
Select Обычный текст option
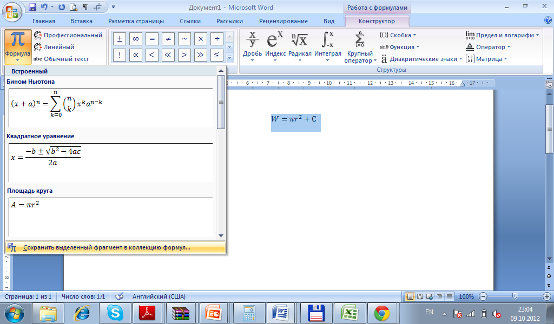click(61, 59)
